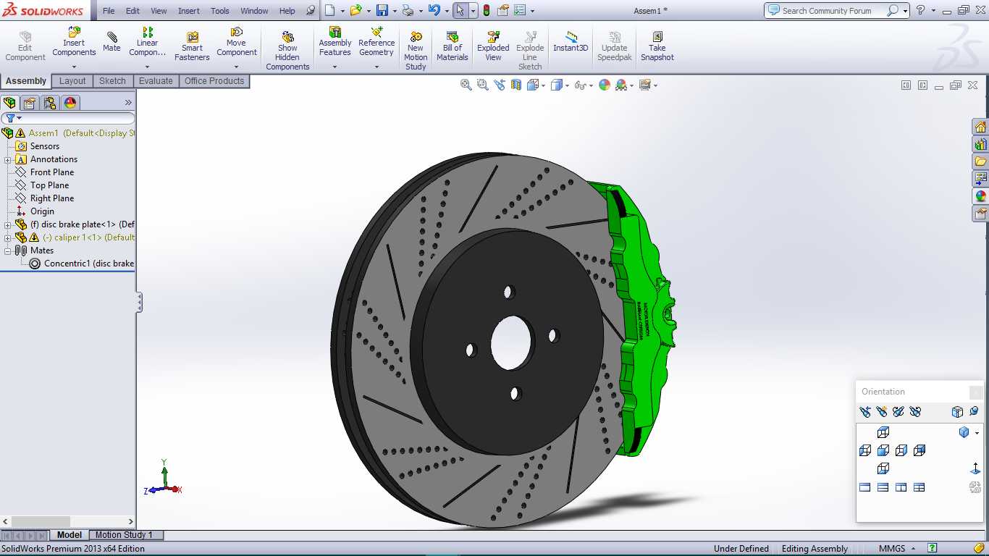
Task: Click Show Hidden Components
Action: tap(287, 51)
